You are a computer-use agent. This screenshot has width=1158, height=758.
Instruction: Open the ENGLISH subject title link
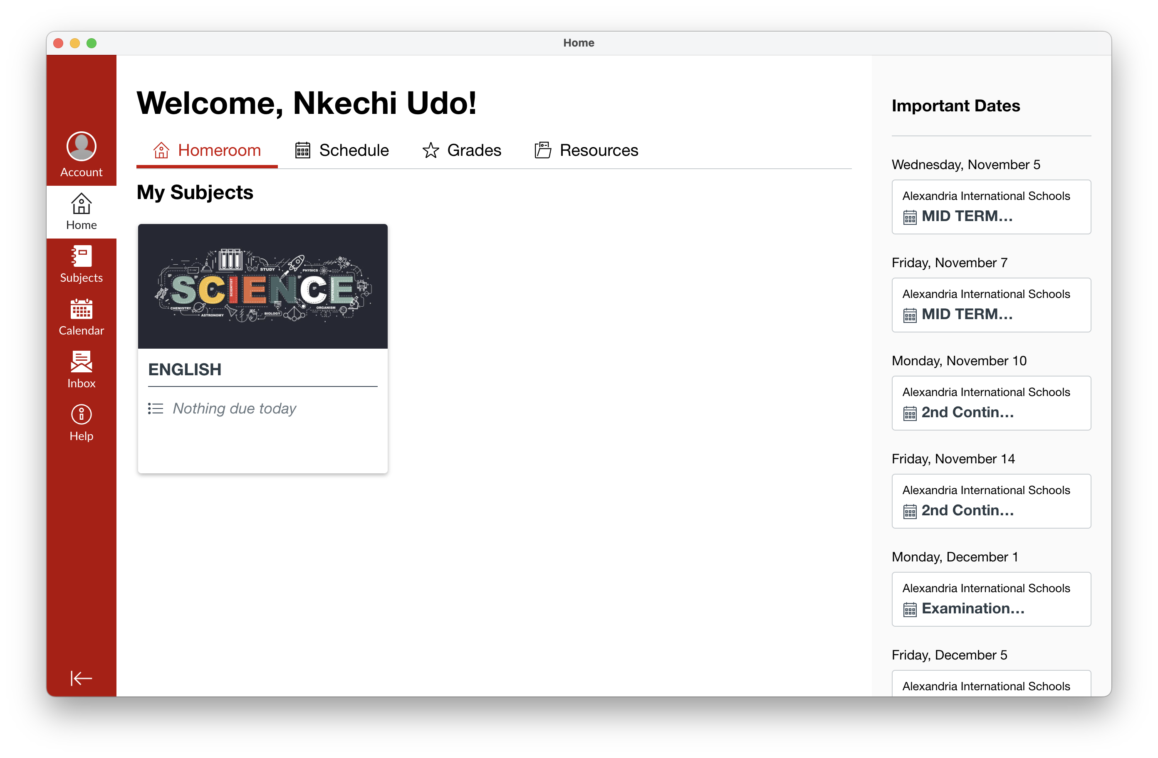[x=185, y=369]
